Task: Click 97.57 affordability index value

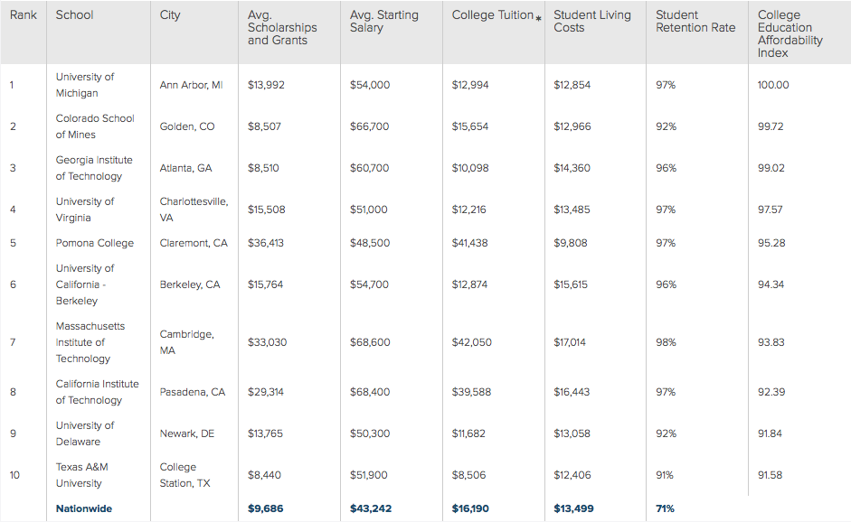Action: (771, 210)
